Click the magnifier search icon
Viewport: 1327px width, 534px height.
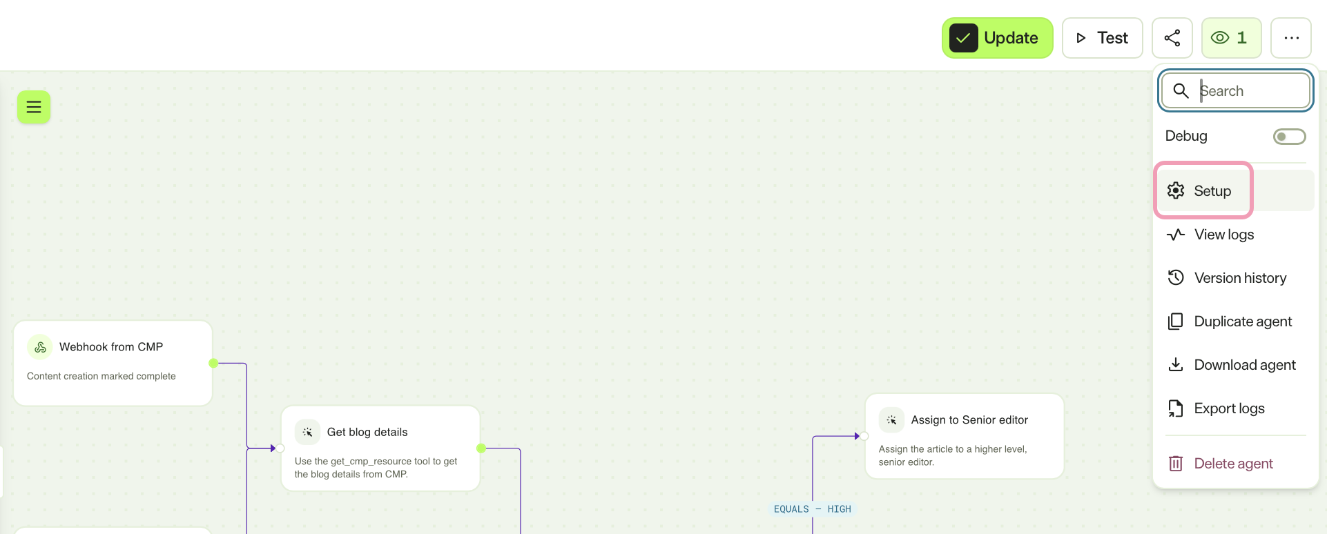[x=1181, y=91]
